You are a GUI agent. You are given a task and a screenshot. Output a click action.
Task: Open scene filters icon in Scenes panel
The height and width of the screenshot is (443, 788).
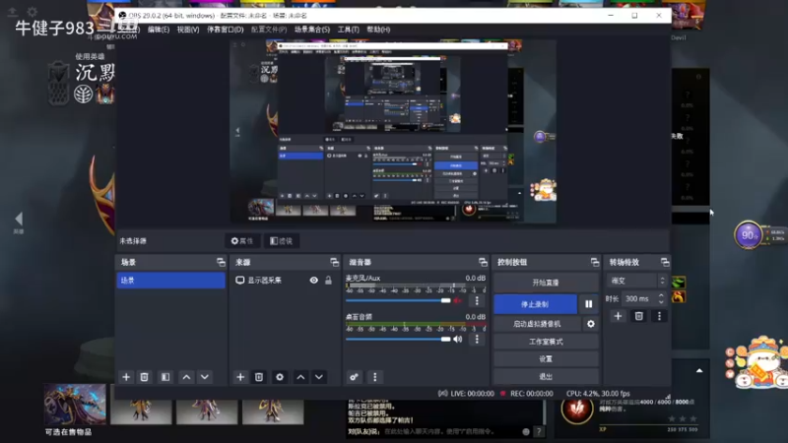[x=165, y=377]
